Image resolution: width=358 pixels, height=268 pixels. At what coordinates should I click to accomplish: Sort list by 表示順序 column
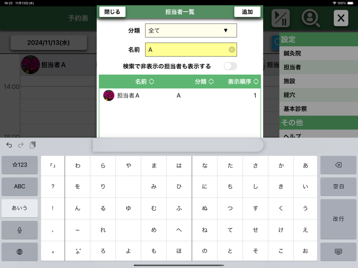tap(243, 82)
